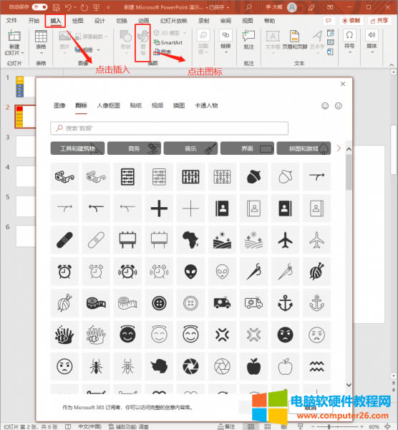398x430 pixels.
Task: Click the 共享 Share button
Action: [x=379, y=21]
